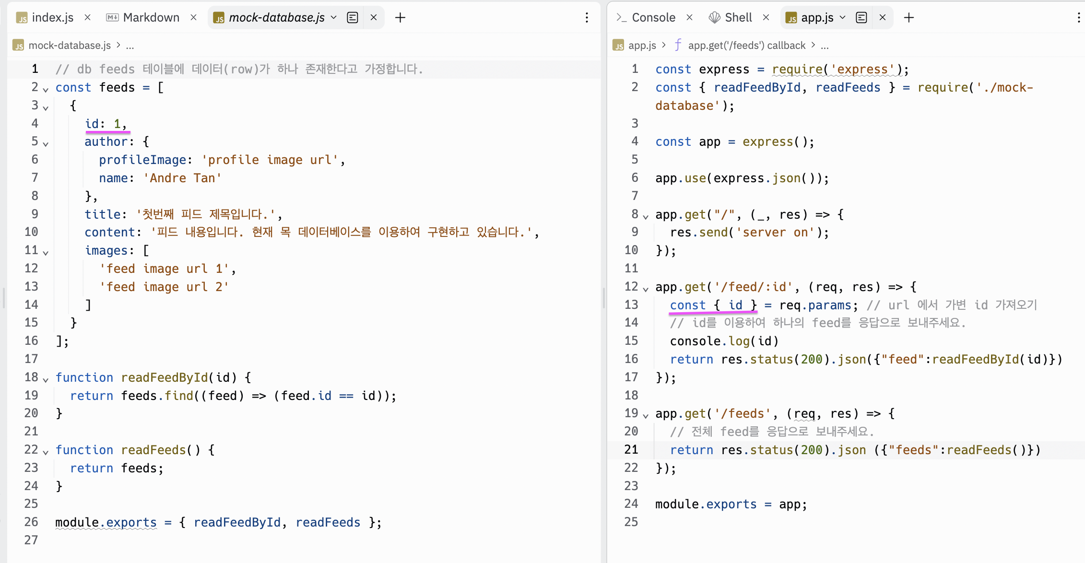
Task: Click mock-database.js breadcrumb path
Action: (x=70, y=46)
